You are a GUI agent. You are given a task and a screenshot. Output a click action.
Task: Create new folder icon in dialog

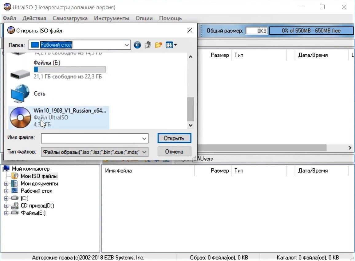[159, 45]
